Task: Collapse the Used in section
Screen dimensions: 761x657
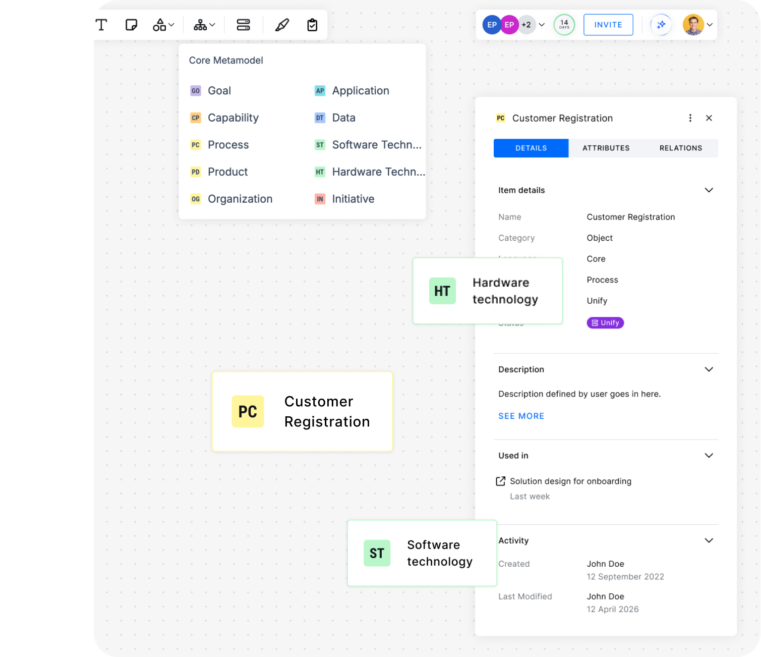Action: [x=709, y=456]
